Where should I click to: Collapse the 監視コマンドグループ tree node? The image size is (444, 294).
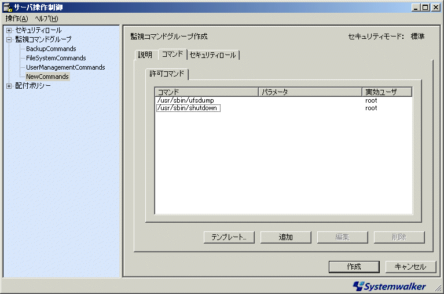(x=9, y=39)
